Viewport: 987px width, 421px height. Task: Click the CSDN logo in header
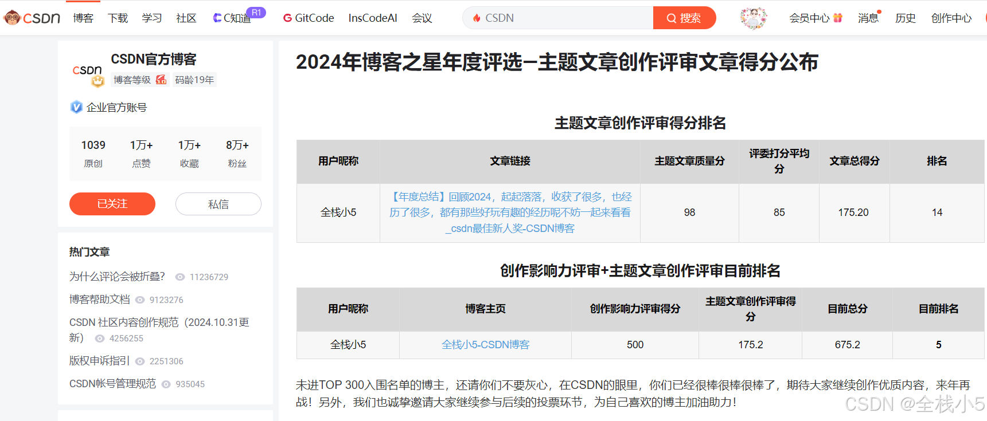[32, 18]
